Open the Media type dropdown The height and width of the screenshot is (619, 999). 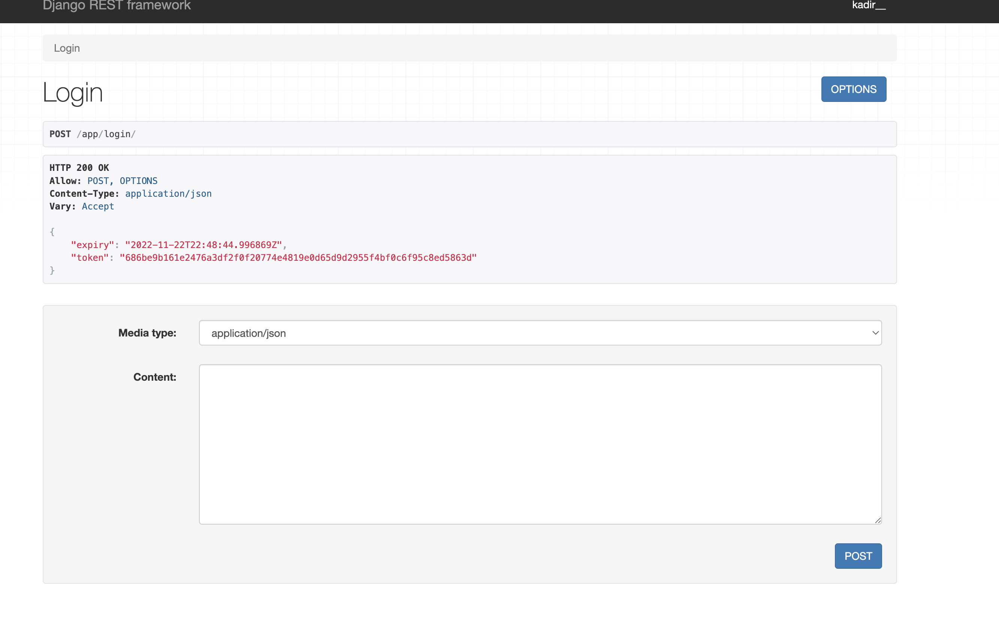click(540, 333)
